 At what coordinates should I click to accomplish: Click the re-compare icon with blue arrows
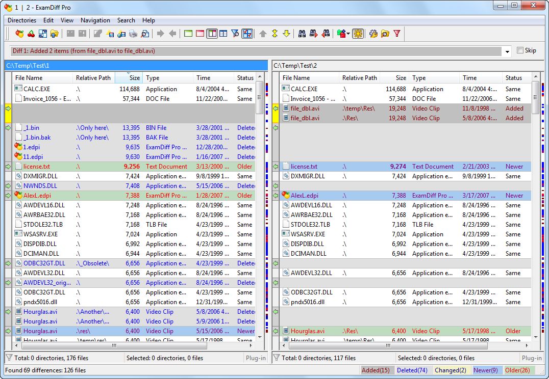(x=43, y=34)
